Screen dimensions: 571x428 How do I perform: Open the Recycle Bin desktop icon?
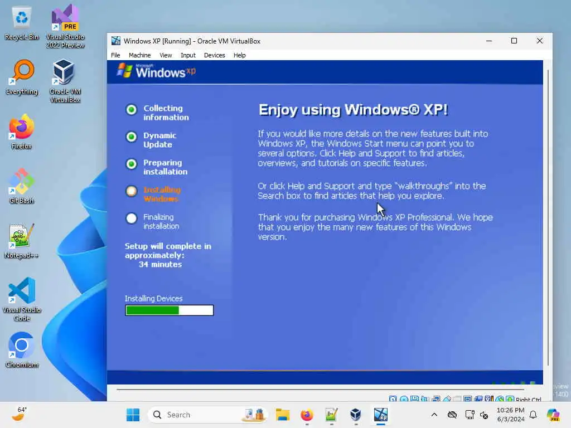(22, 22)
